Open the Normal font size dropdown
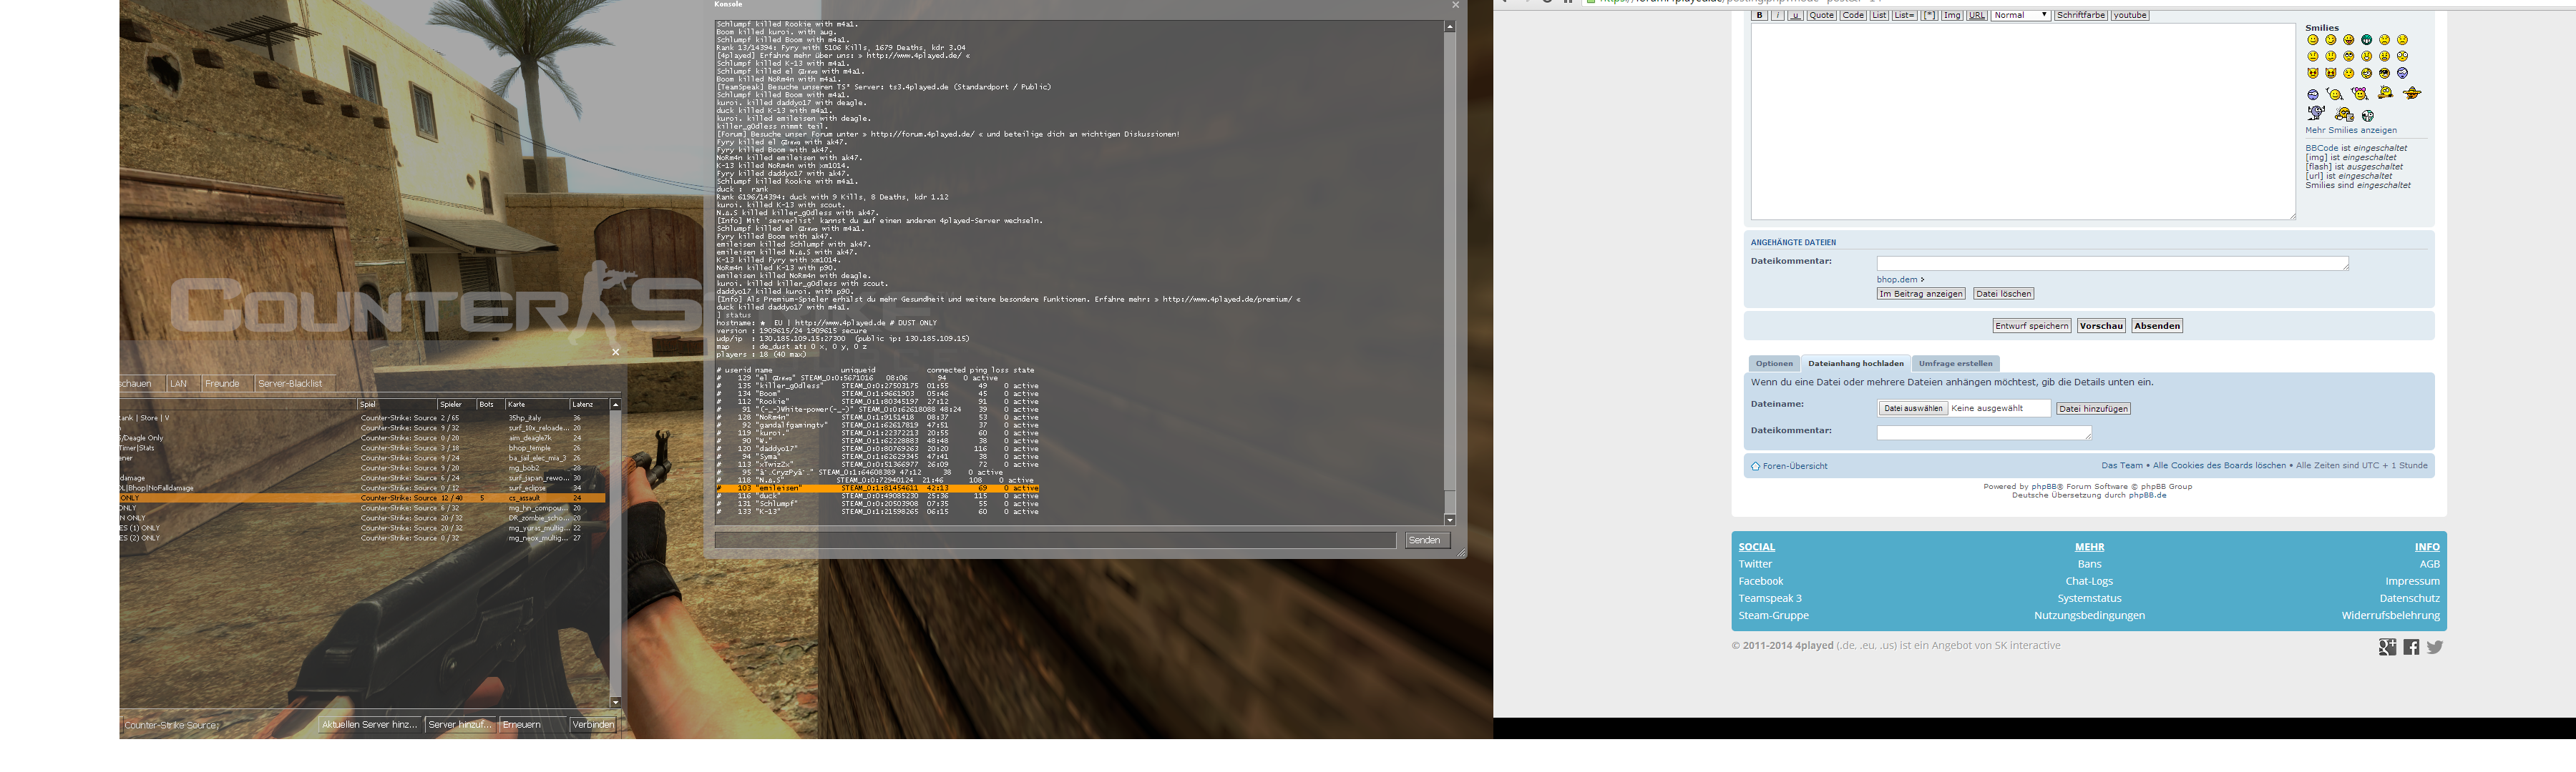Image resolution: width=2576 pixels, height=772 pixels. point(2021,16)
